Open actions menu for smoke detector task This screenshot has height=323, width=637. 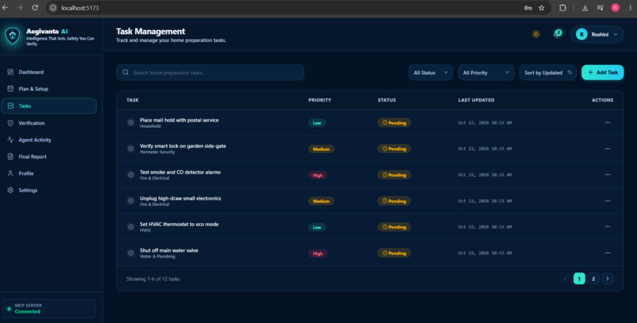pyautogui.click(x=607, y=175)
